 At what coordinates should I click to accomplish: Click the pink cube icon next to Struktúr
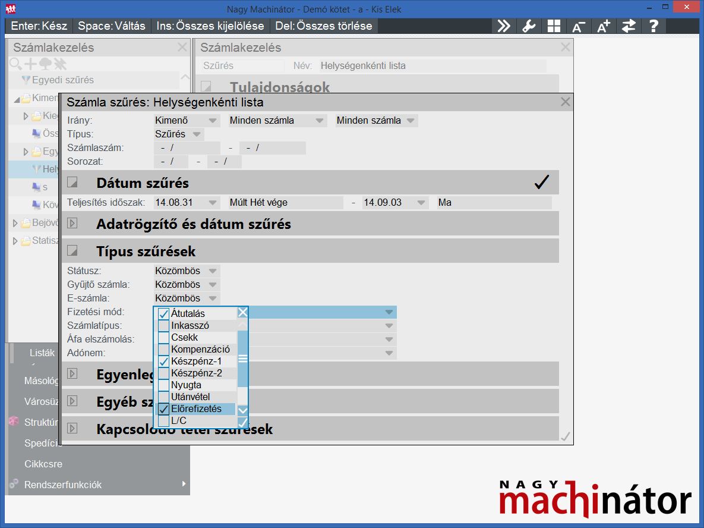point(14,422)
